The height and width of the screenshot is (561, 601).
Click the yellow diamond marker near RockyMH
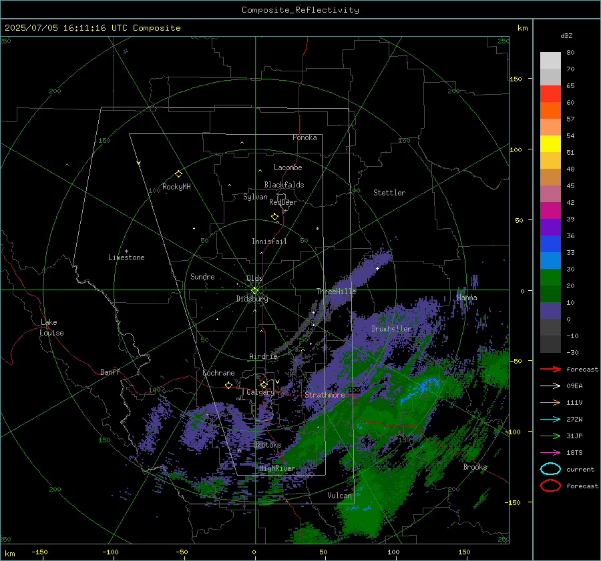(178, 174)
